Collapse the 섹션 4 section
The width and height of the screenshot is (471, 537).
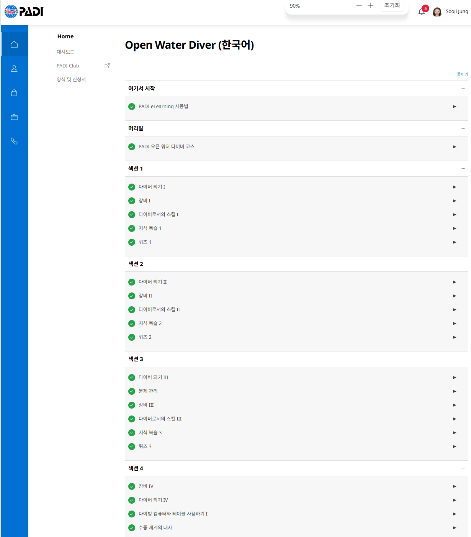tap(463, 468)
